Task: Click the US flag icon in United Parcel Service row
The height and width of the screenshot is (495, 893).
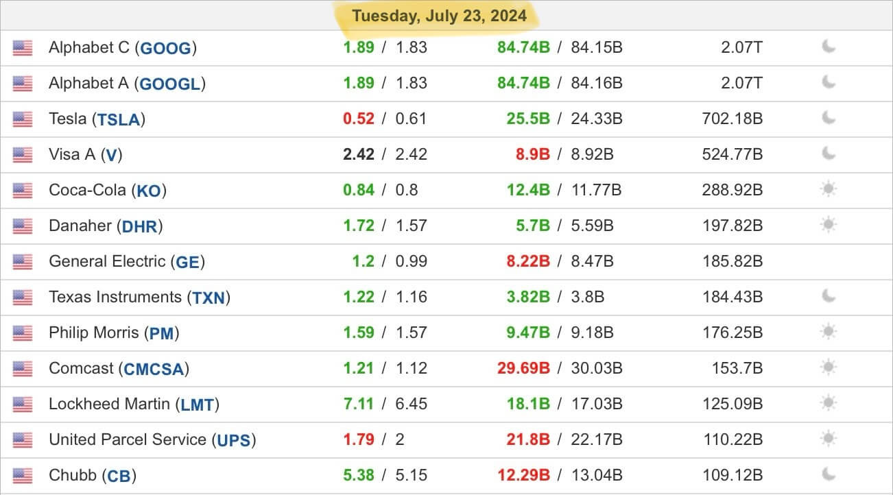Action: click(x=23, y=440)
